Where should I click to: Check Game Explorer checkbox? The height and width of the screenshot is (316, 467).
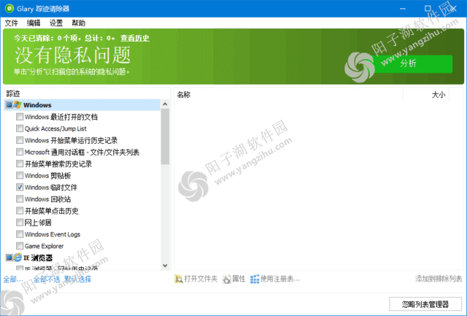click(20, 246)
